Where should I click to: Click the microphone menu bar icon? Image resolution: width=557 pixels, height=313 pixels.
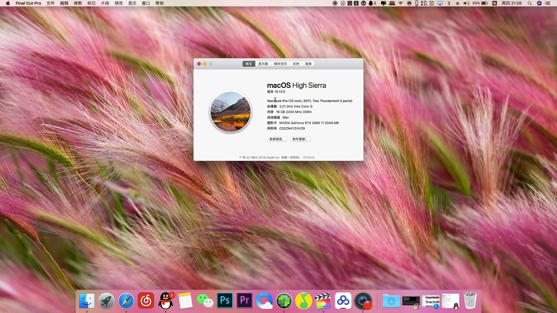(356, 3)
